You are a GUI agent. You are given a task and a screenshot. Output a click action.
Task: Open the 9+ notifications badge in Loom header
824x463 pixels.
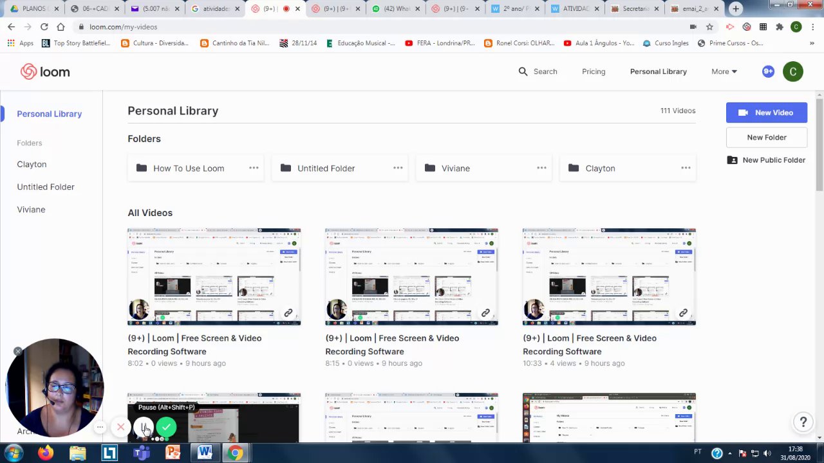point(768,71)
